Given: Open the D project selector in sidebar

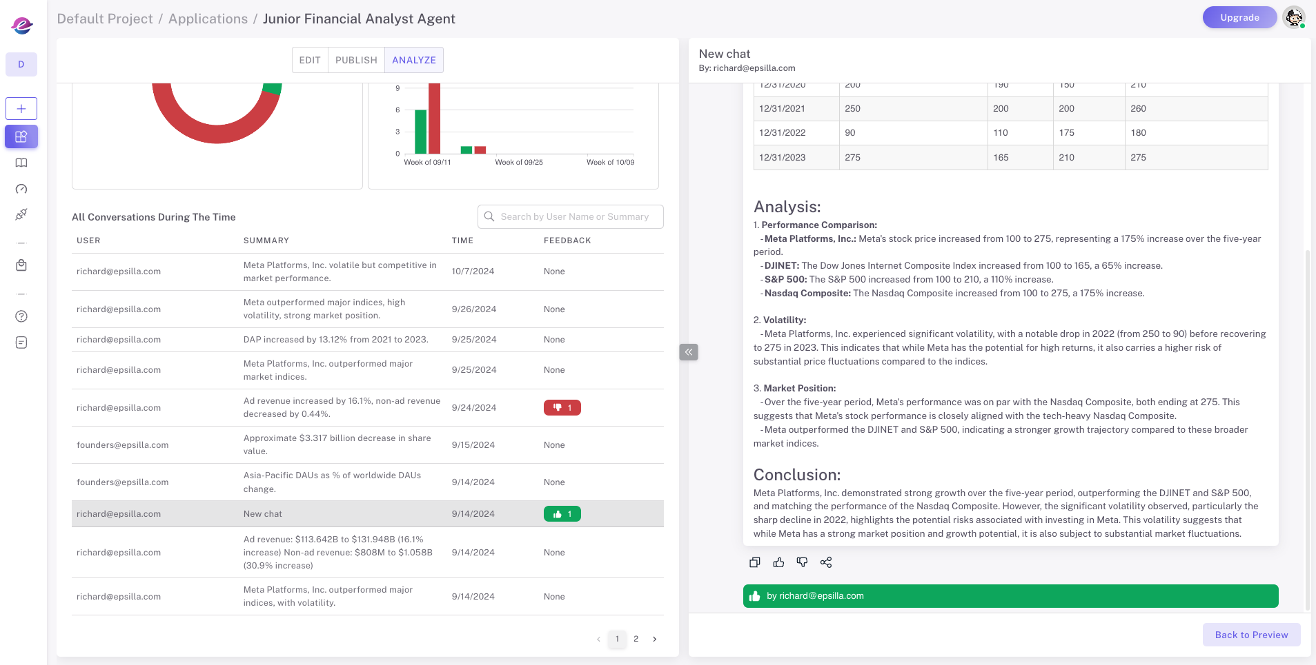Looking at the screenshot, I should [21, 65].
